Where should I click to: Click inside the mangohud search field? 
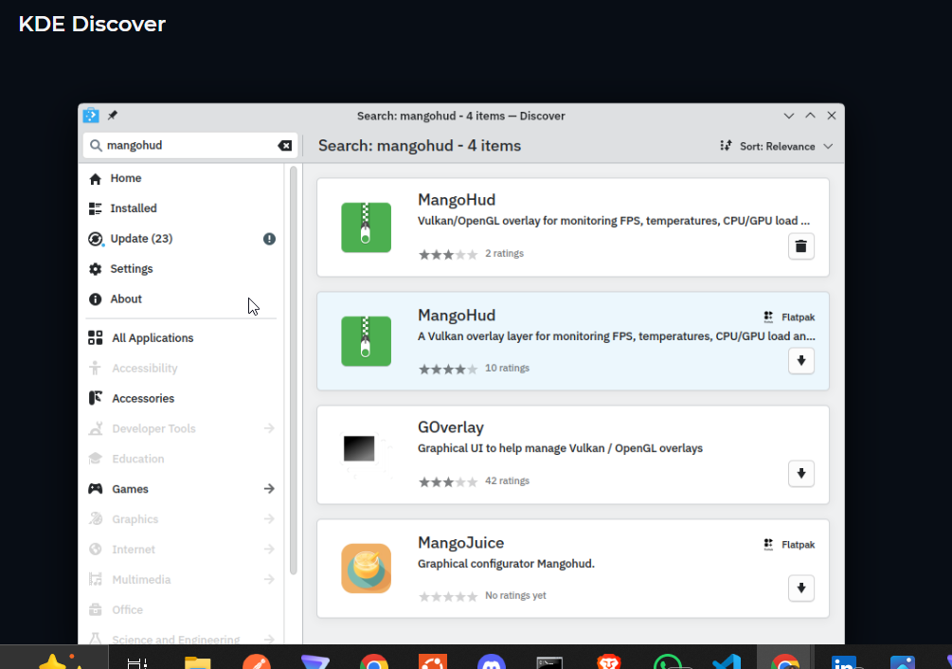click(189, 146)
